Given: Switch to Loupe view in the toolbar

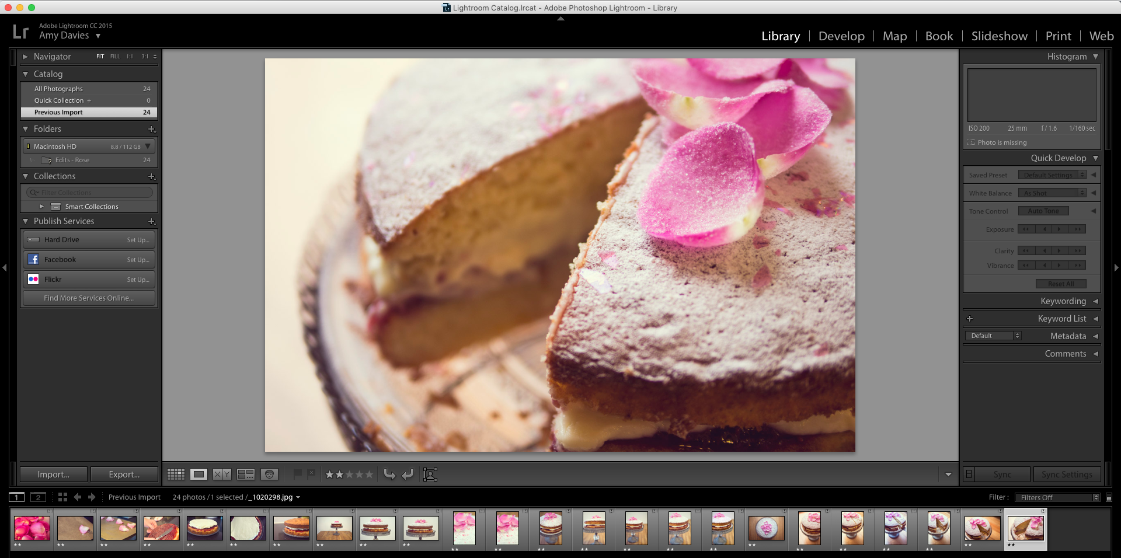Looking at the screenshot, I should pyautogui.click(x=199, y=474).
